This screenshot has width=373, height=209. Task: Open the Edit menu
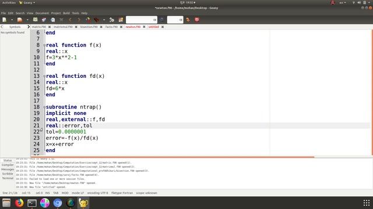(10, 13)
